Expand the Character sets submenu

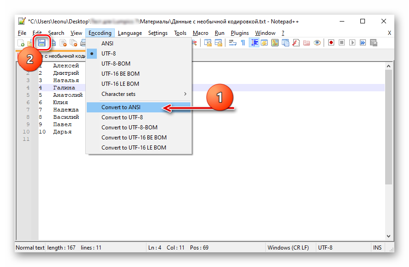pyautogui.click(x=139, y=94)
